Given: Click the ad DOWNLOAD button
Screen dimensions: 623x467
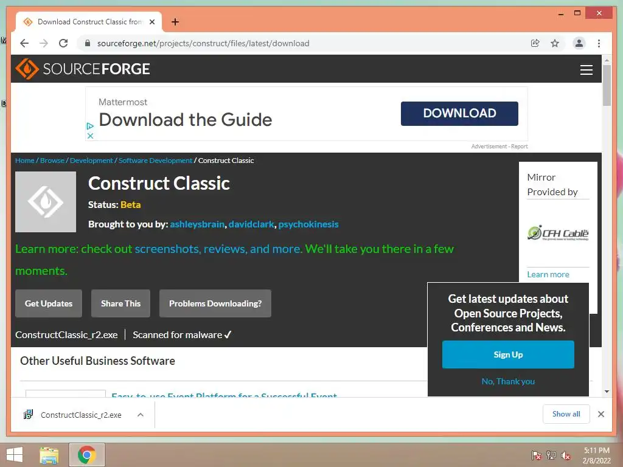Looking at the screenshot, I should [459, 113].
